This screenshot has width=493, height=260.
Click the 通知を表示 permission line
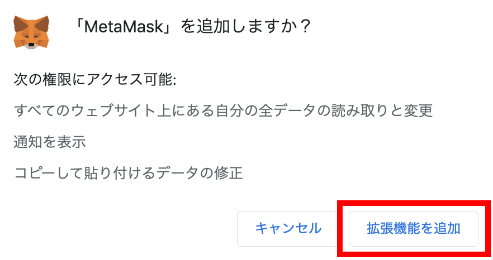[x=50, y=142]
